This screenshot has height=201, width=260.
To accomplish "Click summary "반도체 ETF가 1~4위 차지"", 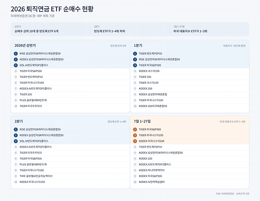I will 109,31.
